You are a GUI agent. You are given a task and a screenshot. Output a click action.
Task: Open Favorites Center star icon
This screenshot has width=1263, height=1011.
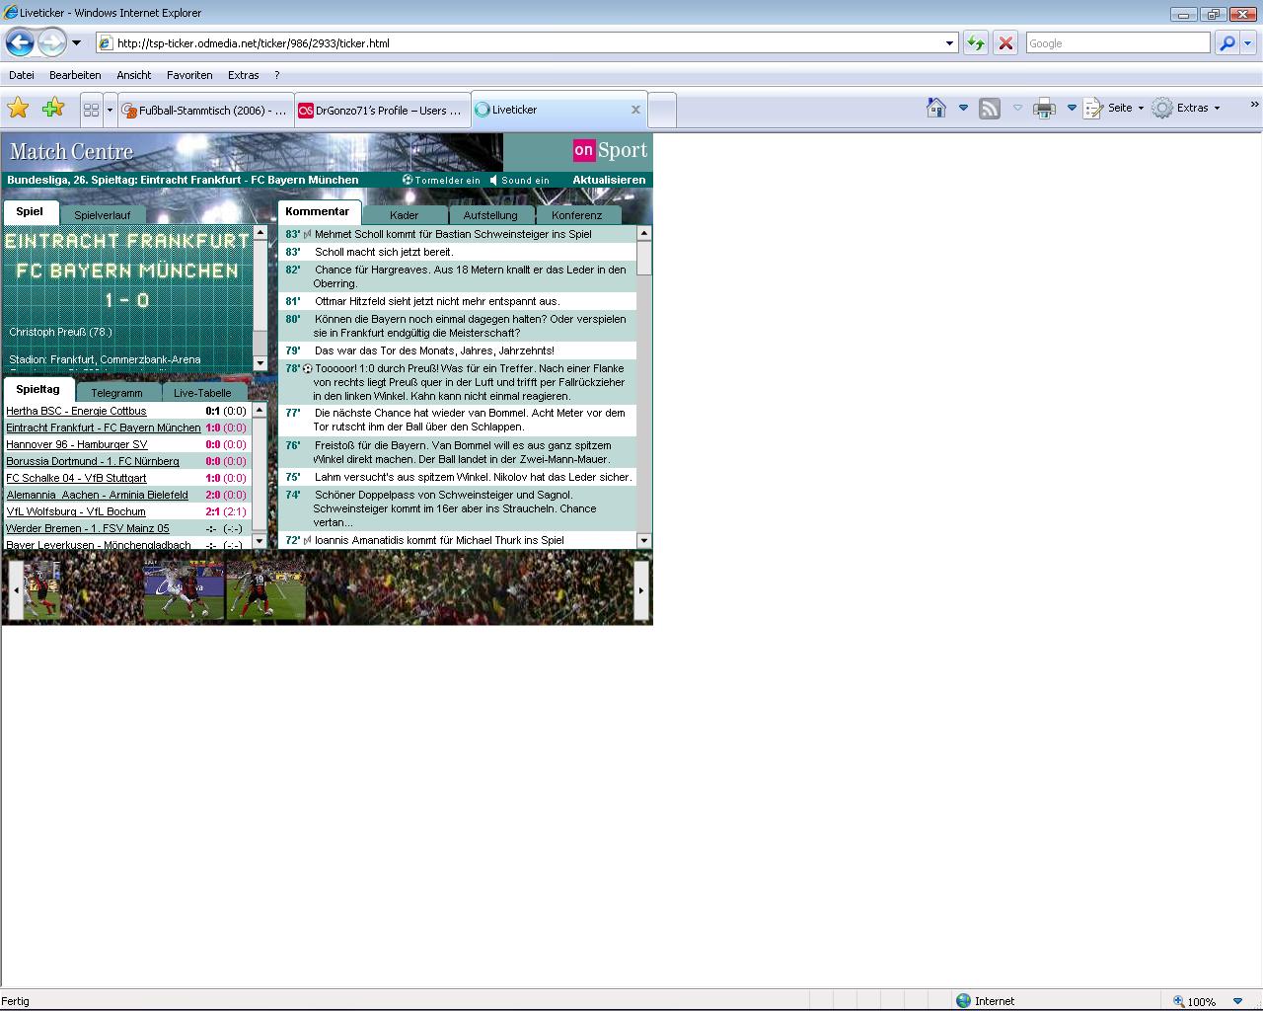pyautogui.click(x=18, y=109)
